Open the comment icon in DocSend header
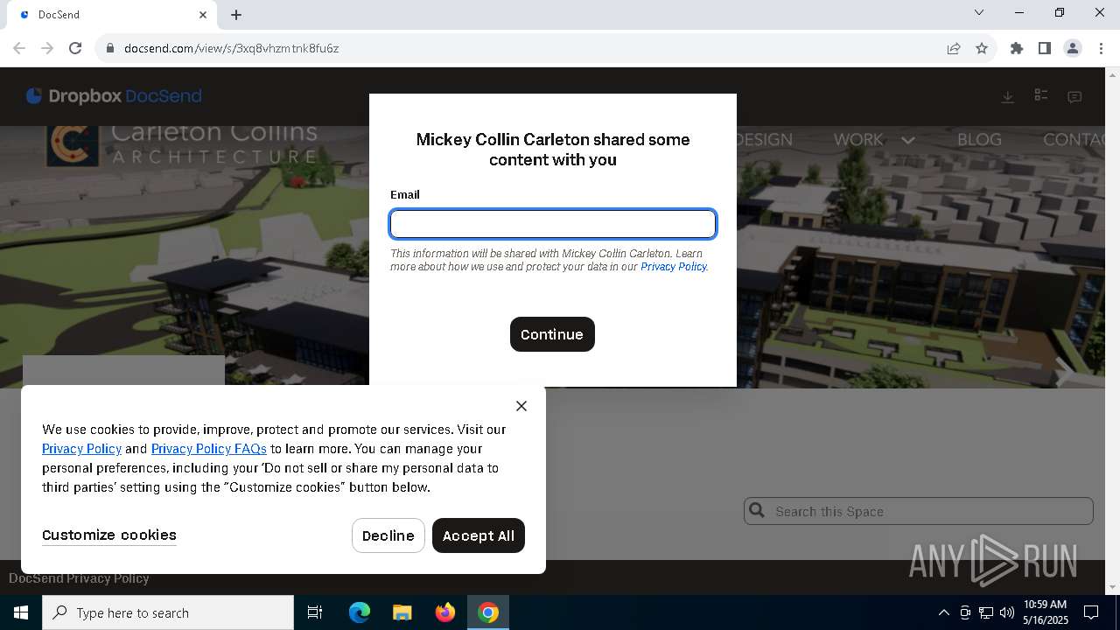This screenshot has height=630, width=1120. (x=1074, y=96)
